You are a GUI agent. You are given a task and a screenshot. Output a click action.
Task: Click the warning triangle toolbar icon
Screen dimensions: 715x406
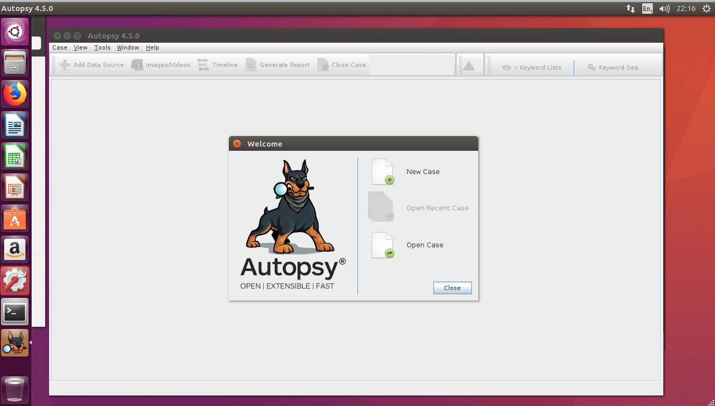click(469, 66)
